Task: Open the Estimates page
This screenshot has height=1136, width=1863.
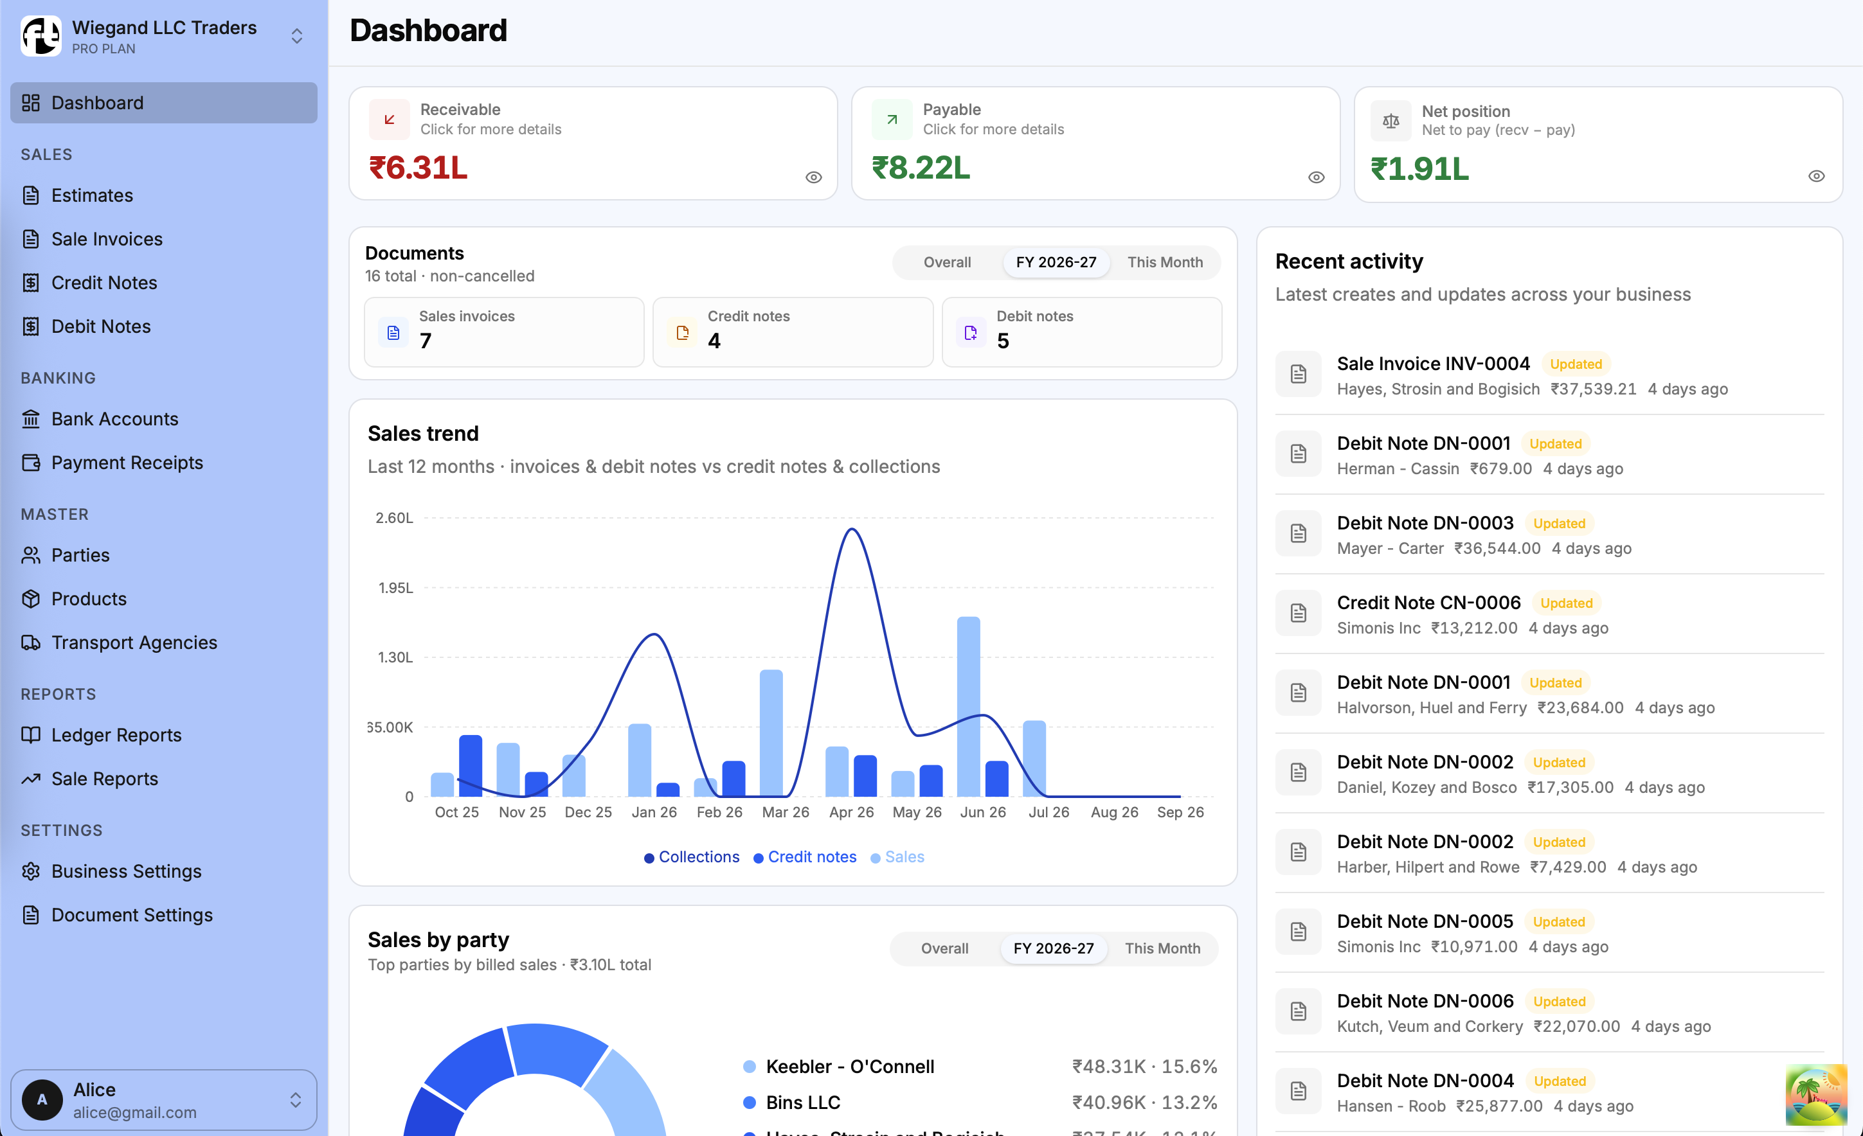Action: pos(164,196)
